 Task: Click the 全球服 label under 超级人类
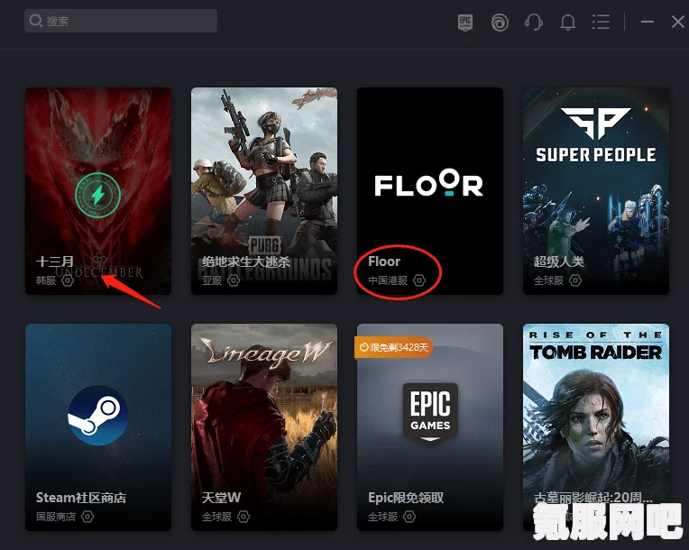pyautogui.click(x=549, y=280)
